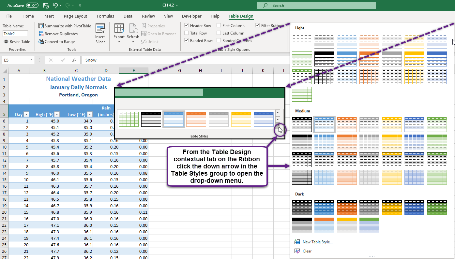Click Convert to Range
The width and height of the screenshot is (455, 259).
[x=57, y=42]
